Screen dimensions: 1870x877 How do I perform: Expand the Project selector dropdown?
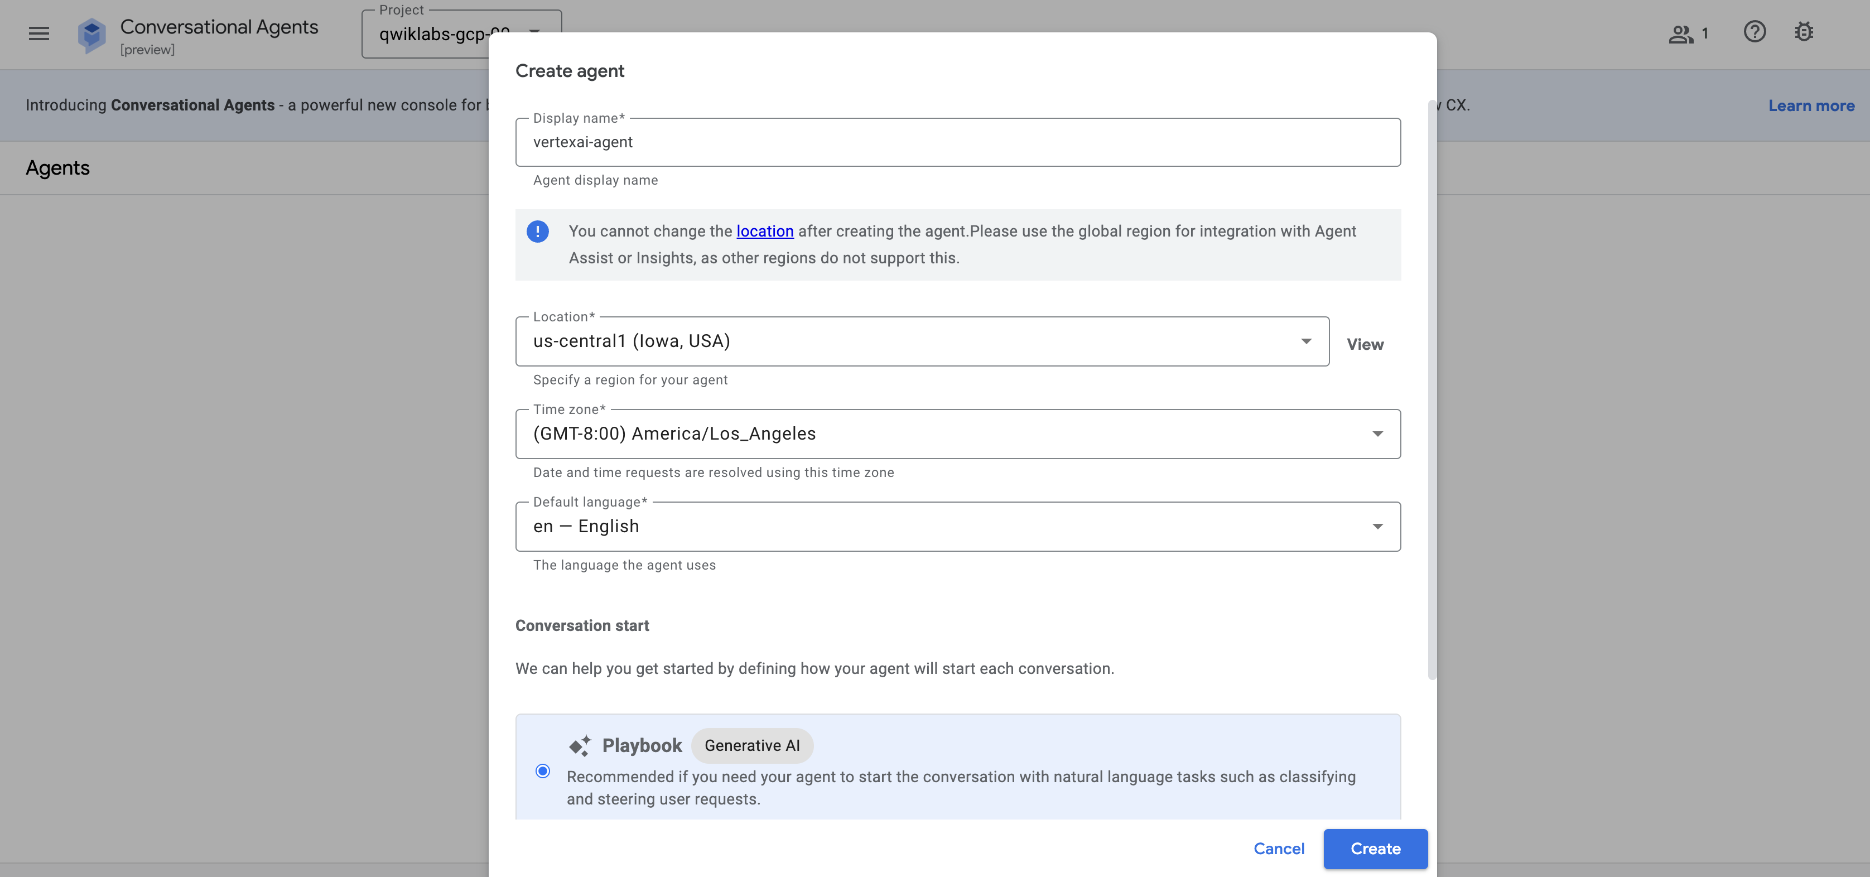[x=535, y=32]
